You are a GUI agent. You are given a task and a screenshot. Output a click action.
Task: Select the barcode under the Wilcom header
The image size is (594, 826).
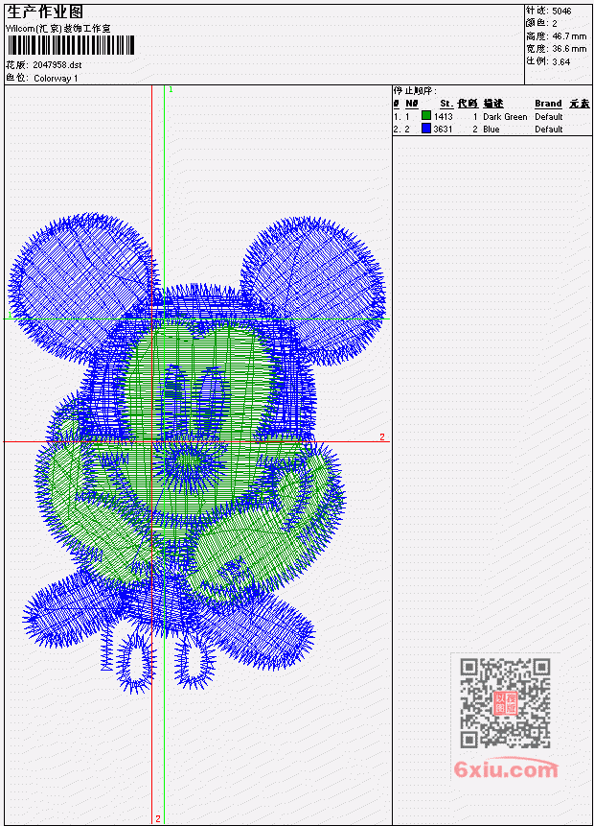[71, 46]
